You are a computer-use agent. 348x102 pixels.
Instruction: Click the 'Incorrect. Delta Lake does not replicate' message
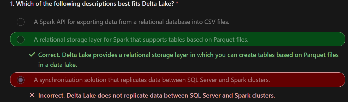pyautogui.click(x=157, y=95)
